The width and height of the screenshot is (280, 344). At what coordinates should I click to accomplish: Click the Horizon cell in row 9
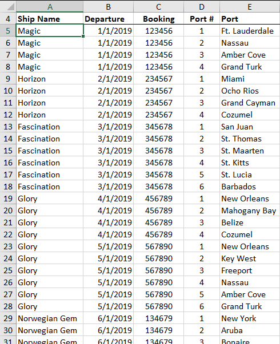tap(50, 79)
